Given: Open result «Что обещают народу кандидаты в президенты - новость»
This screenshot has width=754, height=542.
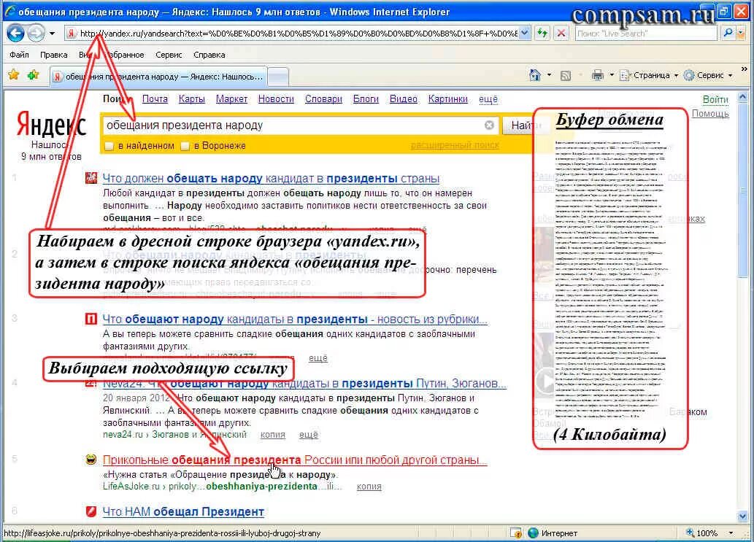Looking at the screenshot, I should tap(295, 319).
